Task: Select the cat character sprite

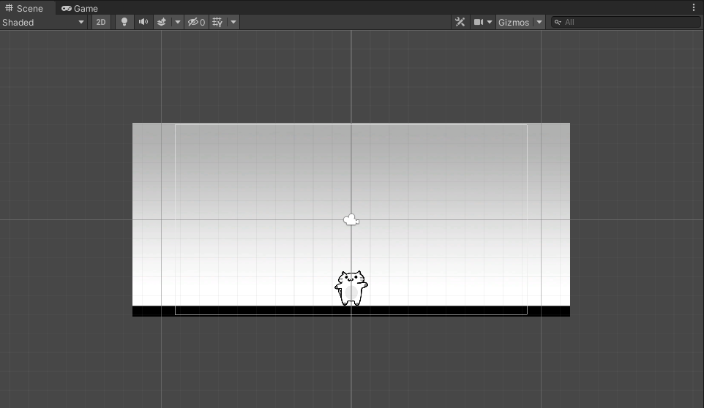Action: (351, 288)
